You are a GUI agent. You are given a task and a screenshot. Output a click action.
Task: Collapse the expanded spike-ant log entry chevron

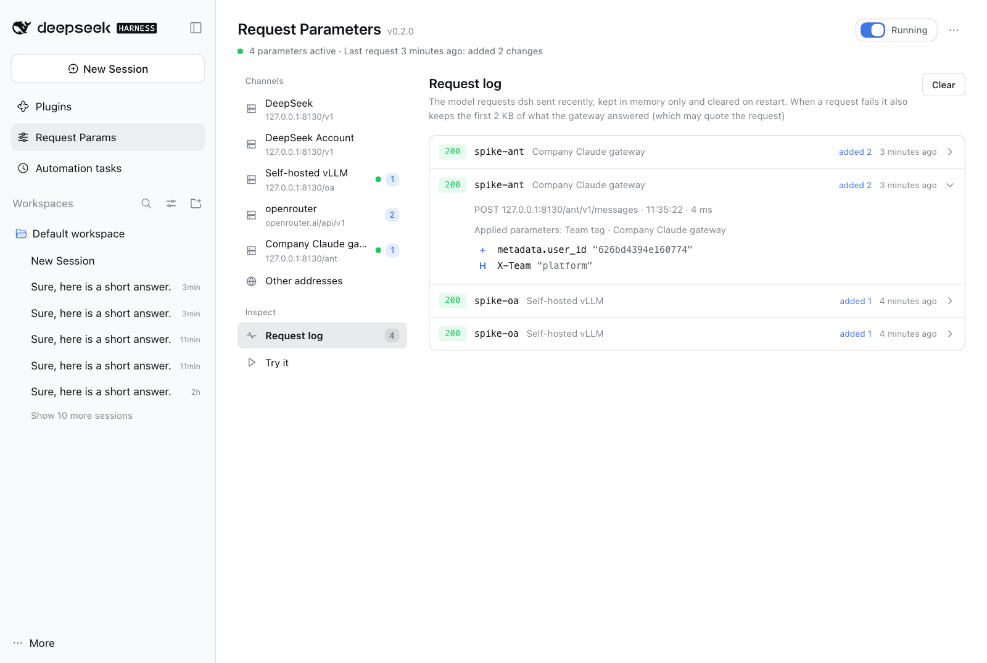(x=950, y=185)
